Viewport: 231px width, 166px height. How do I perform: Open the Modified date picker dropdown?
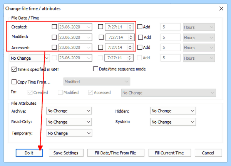tap(89, 37)
